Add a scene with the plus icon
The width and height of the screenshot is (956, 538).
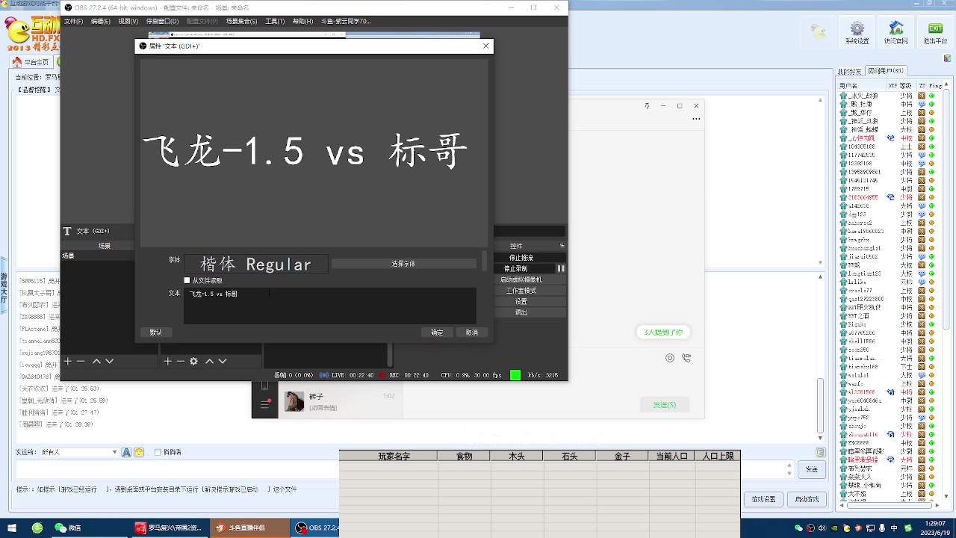pos(68,361)
